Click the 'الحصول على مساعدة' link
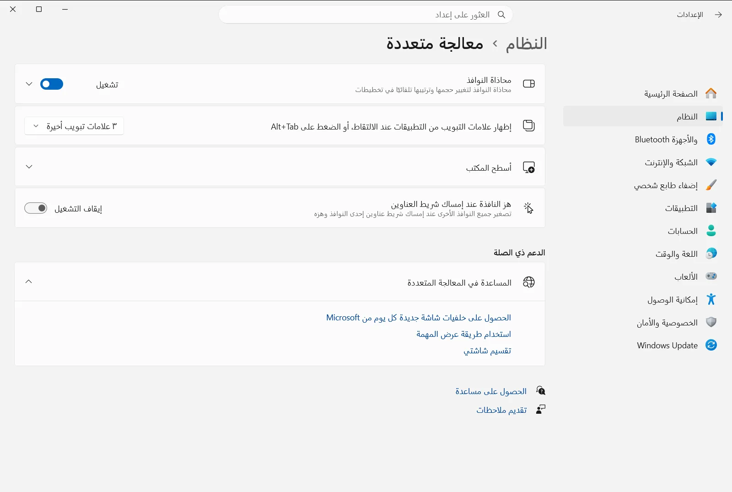 click(x=491, y=391)
